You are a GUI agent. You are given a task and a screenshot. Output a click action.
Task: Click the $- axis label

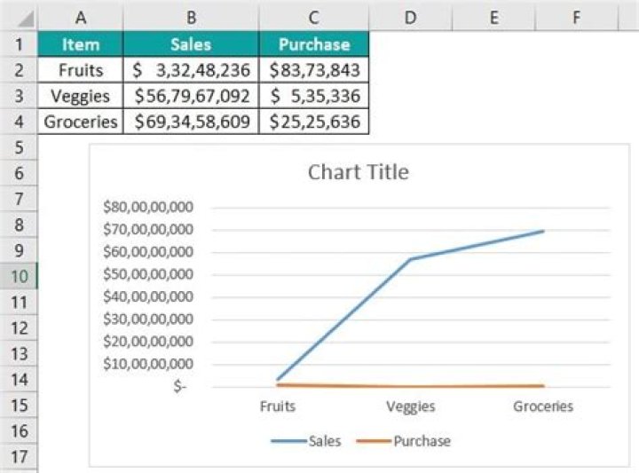(x=180, y=386)
